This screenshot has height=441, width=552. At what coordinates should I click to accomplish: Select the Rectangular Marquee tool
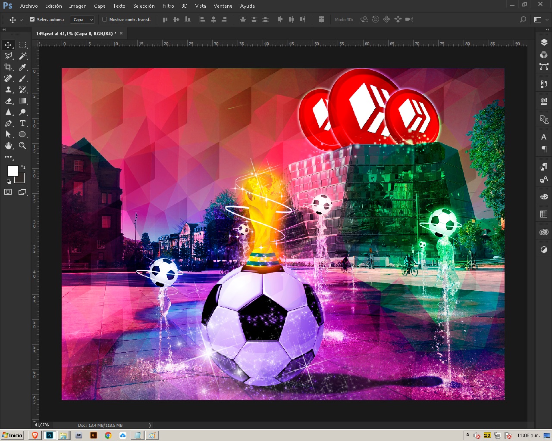[22, 45]
